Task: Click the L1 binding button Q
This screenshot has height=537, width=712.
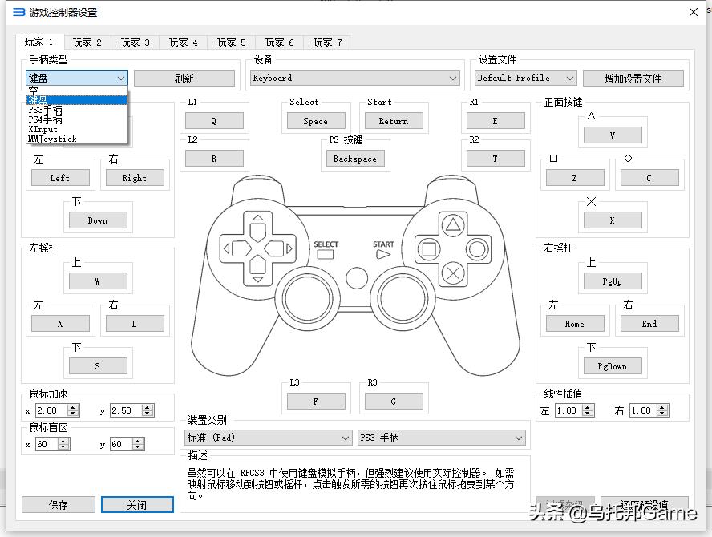Action: (214, 121)
